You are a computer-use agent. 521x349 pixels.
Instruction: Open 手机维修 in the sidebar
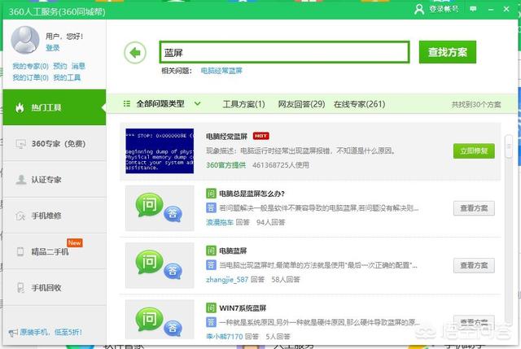pos(55,216)
